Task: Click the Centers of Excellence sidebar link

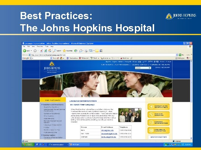Action: [x=52, y=114]
